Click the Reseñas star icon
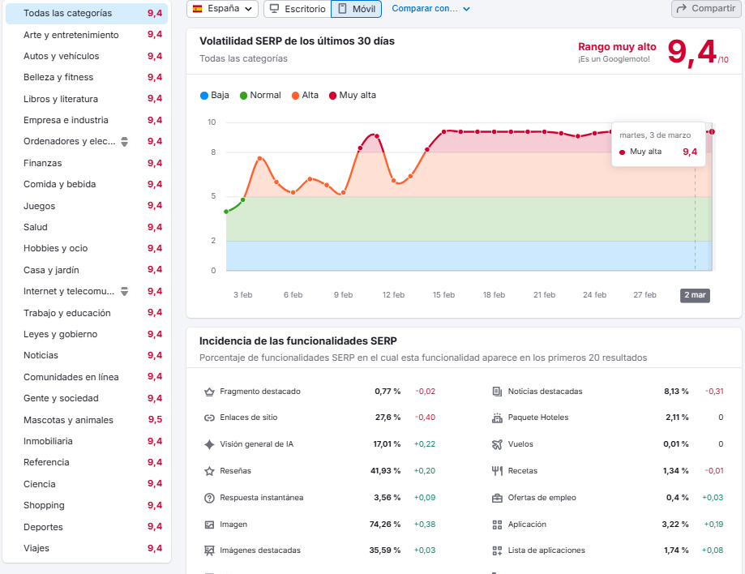This screenshot has width=745, height=574. point(209,471)
